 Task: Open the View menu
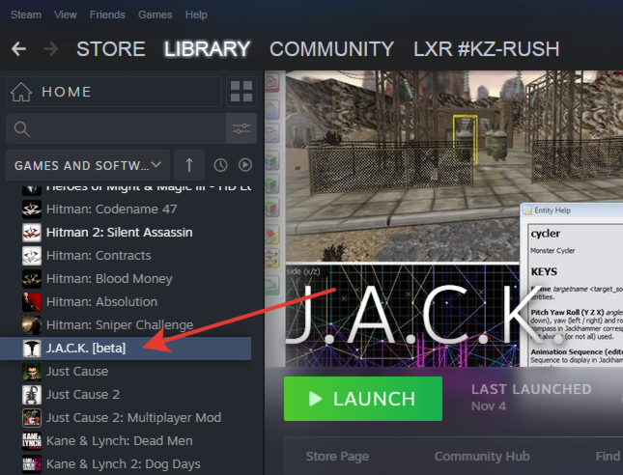tap(66, 14)
